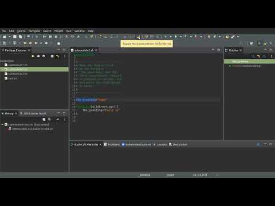This screenshot has width=275, height=206.
Task: Expand the function node in Outline
Action: [230, 66]
